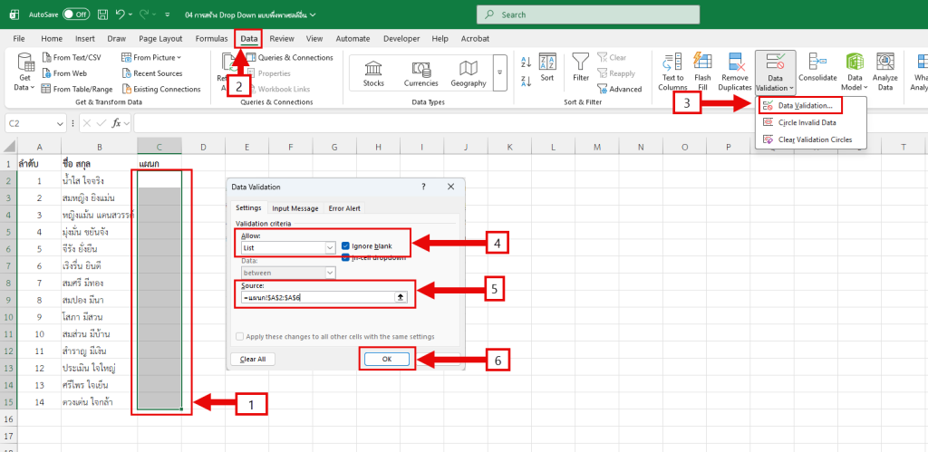Select the Geography data type
928x452 pixels.
[469, 73]
